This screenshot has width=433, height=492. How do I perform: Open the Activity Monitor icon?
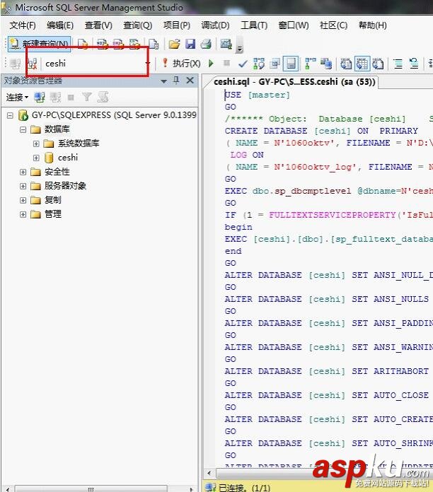coord(226,44)
